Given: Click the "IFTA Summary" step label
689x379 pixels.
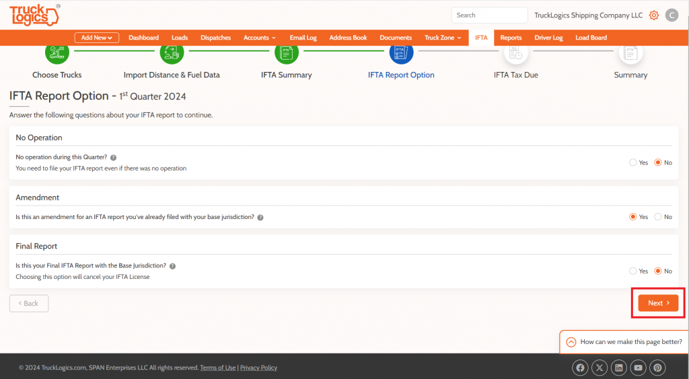Looking at the screenshot, I should (287, 75).
